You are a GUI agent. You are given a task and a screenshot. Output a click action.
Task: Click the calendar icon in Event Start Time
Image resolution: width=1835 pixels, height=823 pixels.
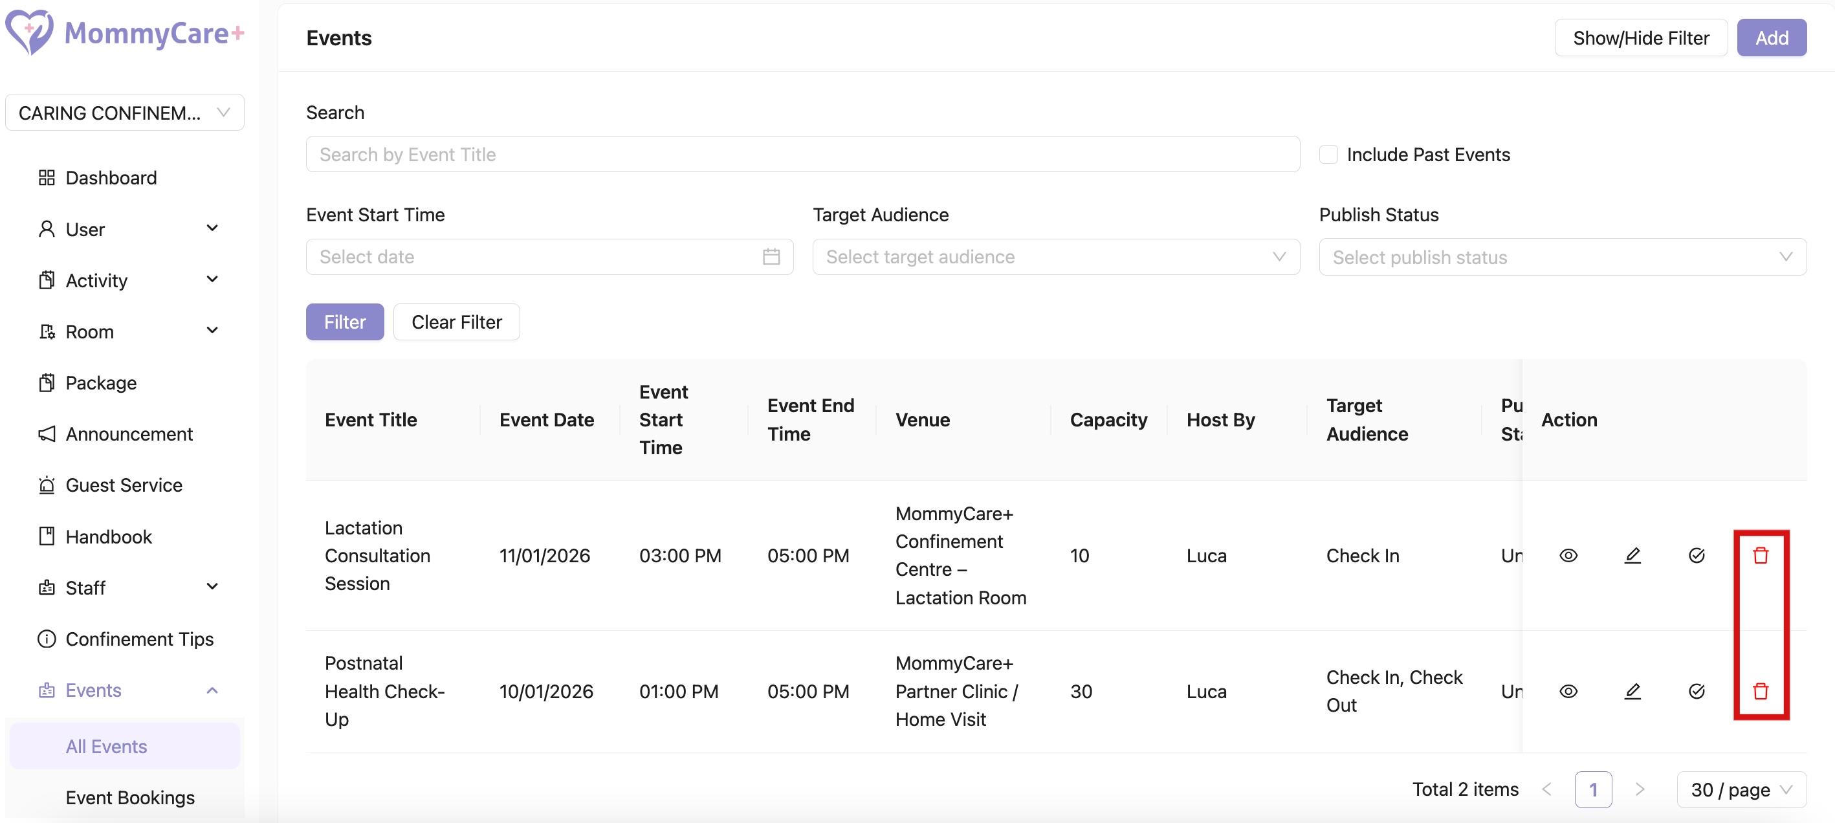[x=771, y=256]
